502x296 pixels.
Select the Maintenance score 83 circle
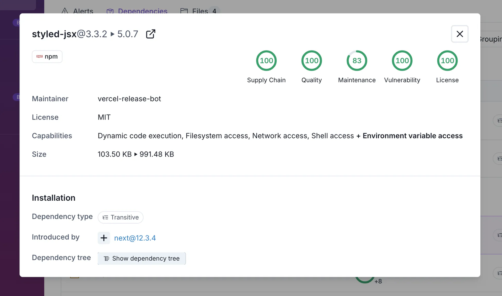[357, 61]
